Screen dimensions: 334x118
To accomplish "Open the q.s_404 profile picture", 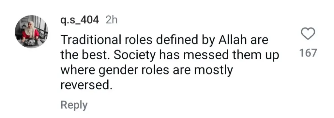I will pos(32,31).
